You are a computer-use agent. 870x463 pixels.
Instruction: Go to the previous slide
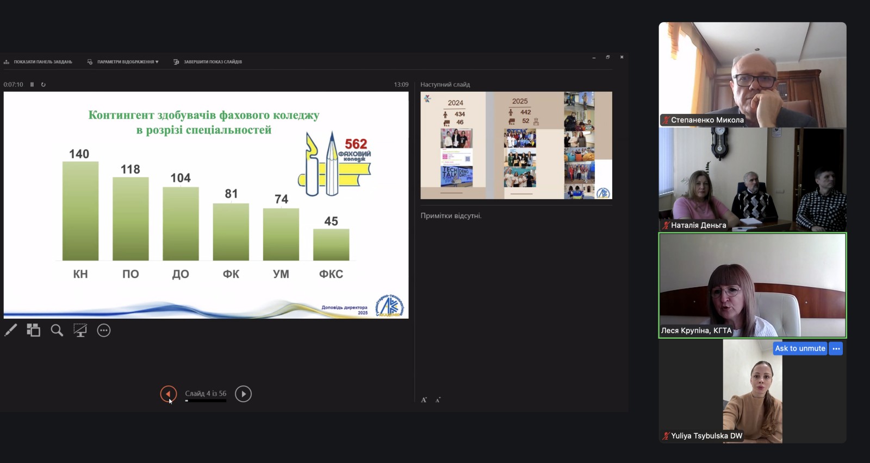[x=169, y=394]
